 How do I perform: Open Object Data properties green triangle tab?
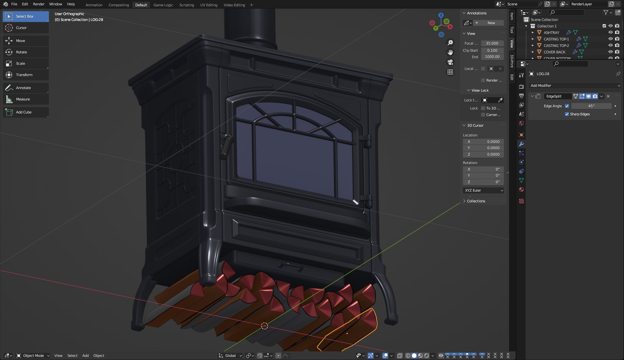pos(521,180)
